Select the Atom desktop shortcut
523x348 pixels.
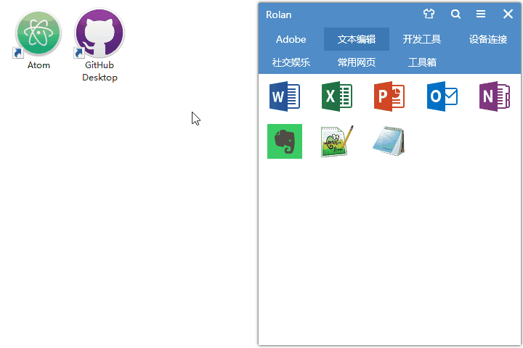pyautogui.click(x=38, y=40)
